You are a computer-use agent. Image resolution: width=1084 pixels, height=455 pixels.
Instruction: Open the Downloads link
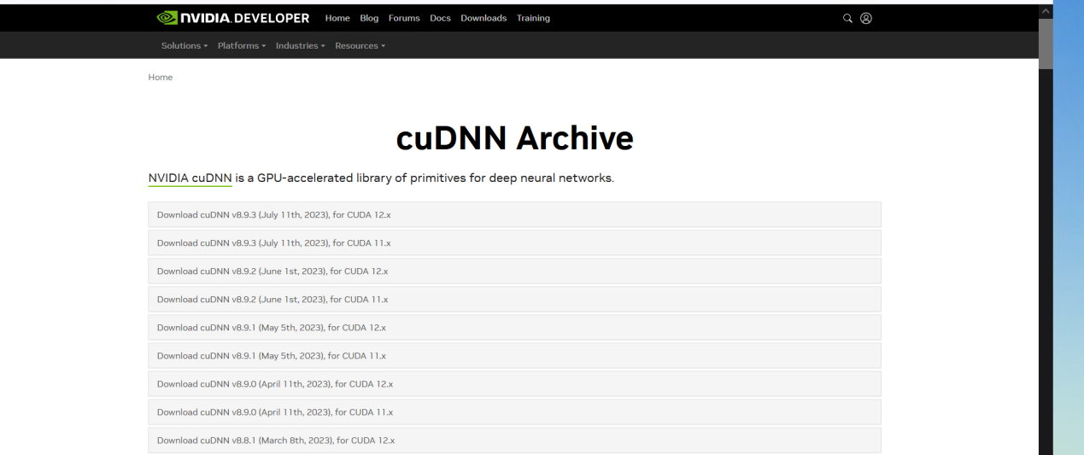pos(483,18)
